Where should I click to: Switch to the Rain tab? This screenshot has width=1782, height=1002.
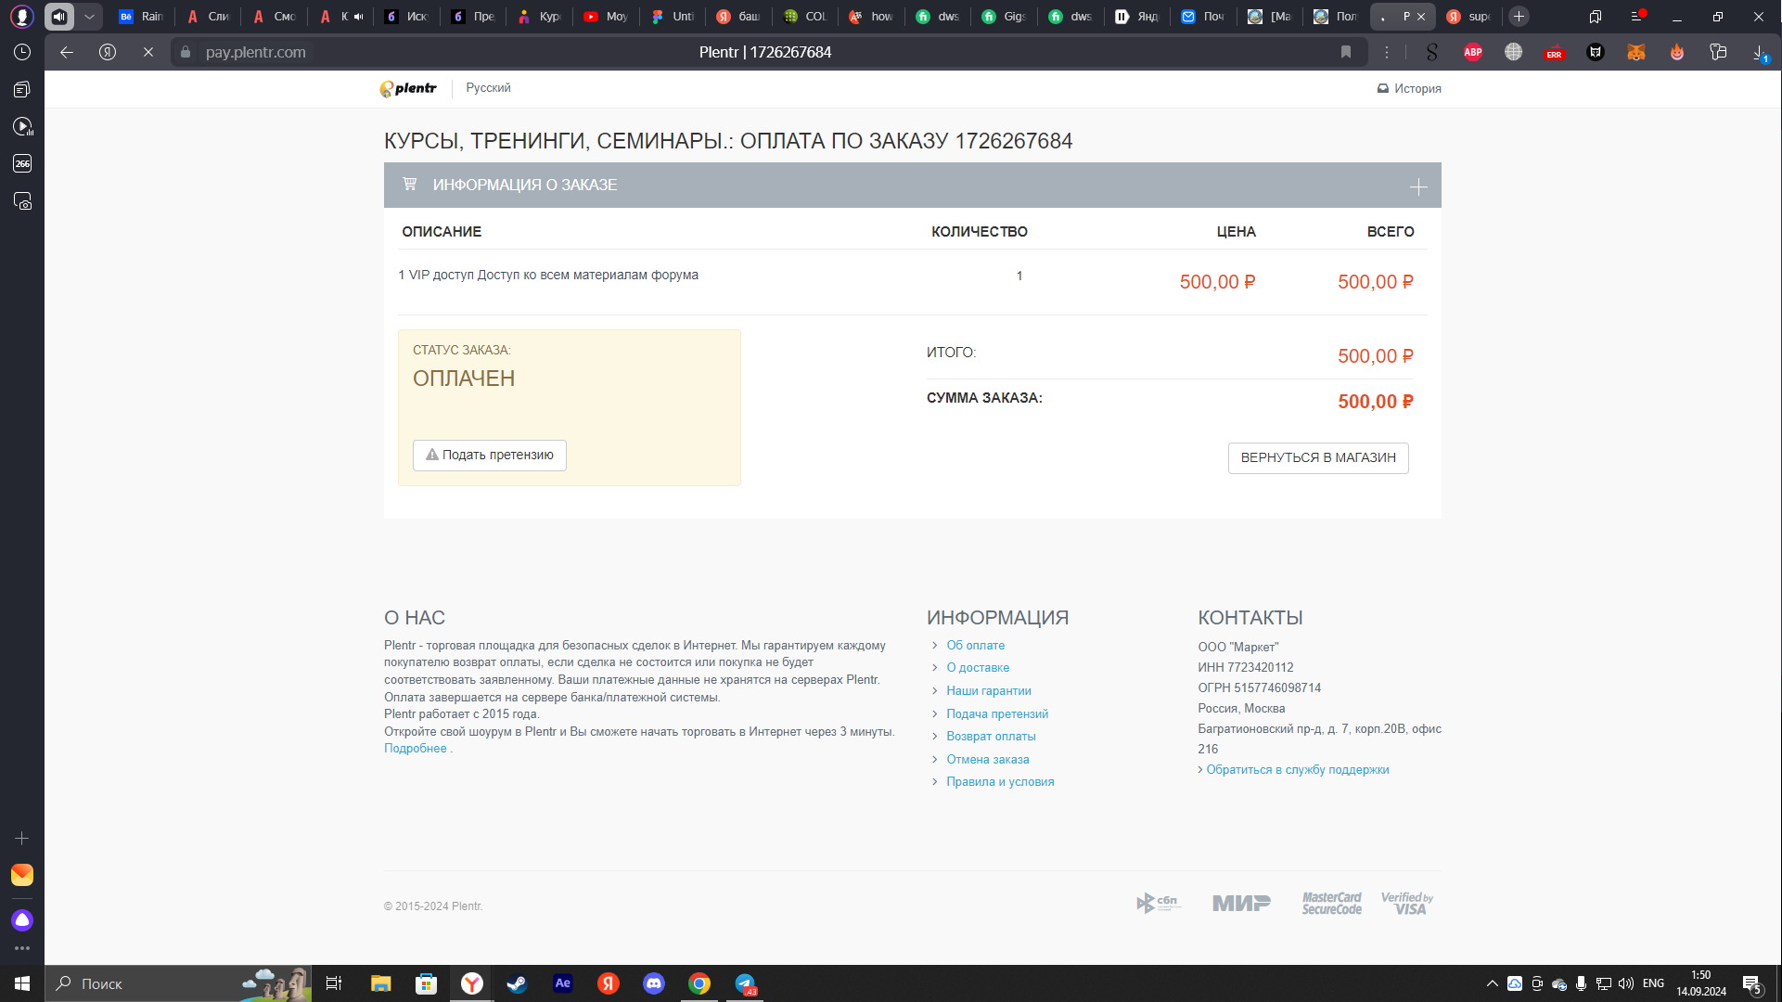tap(141, 16)
